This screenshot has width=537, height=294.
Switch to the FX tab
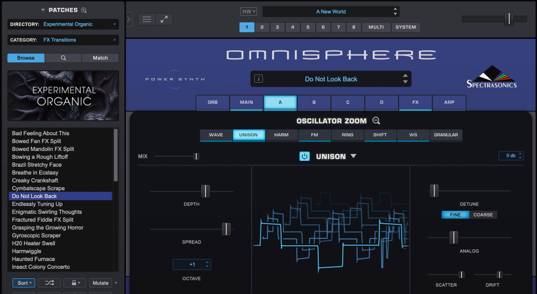(415, 102)
